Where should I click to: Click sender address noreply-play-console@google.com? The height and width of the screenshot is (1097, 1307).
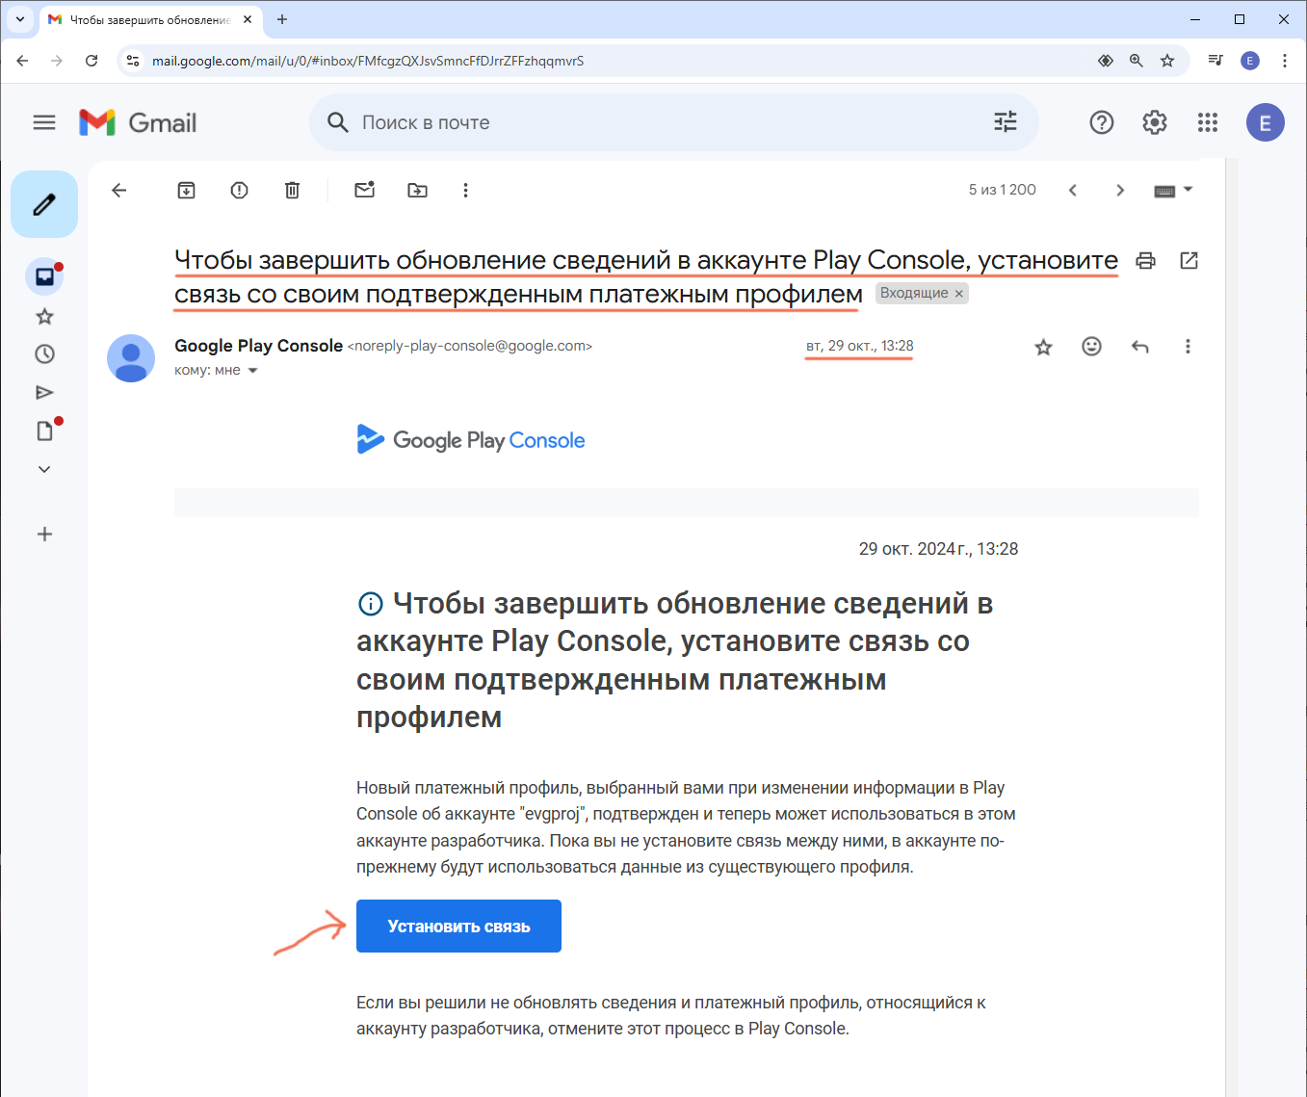[x=470, y=346]
